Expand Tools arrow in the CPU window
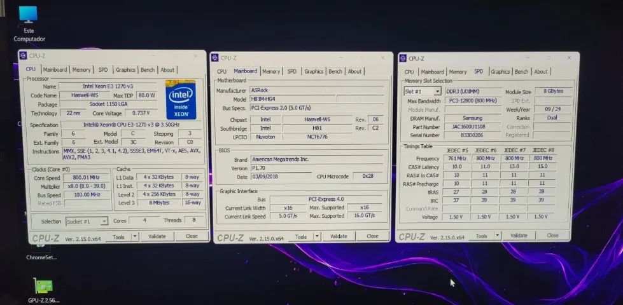 pyautogui.click(x=135, y=237)
